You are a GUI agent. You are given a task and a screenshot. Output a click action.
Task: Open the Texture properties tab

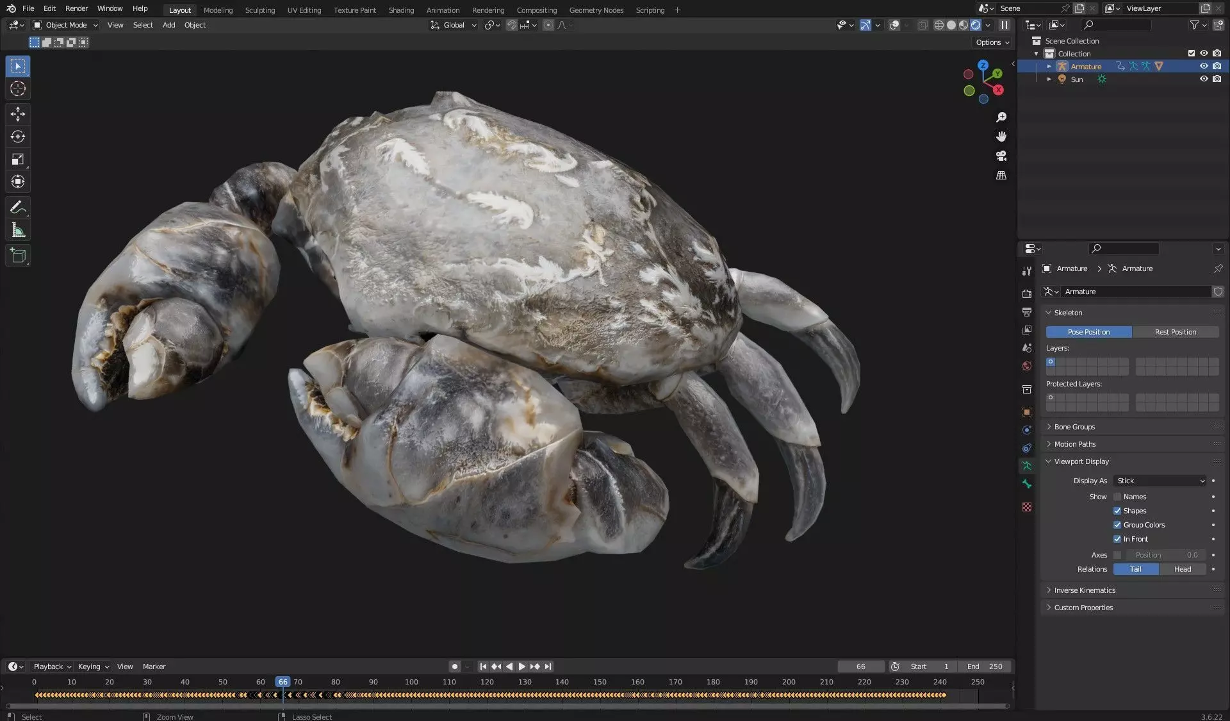click(1027, 507)
